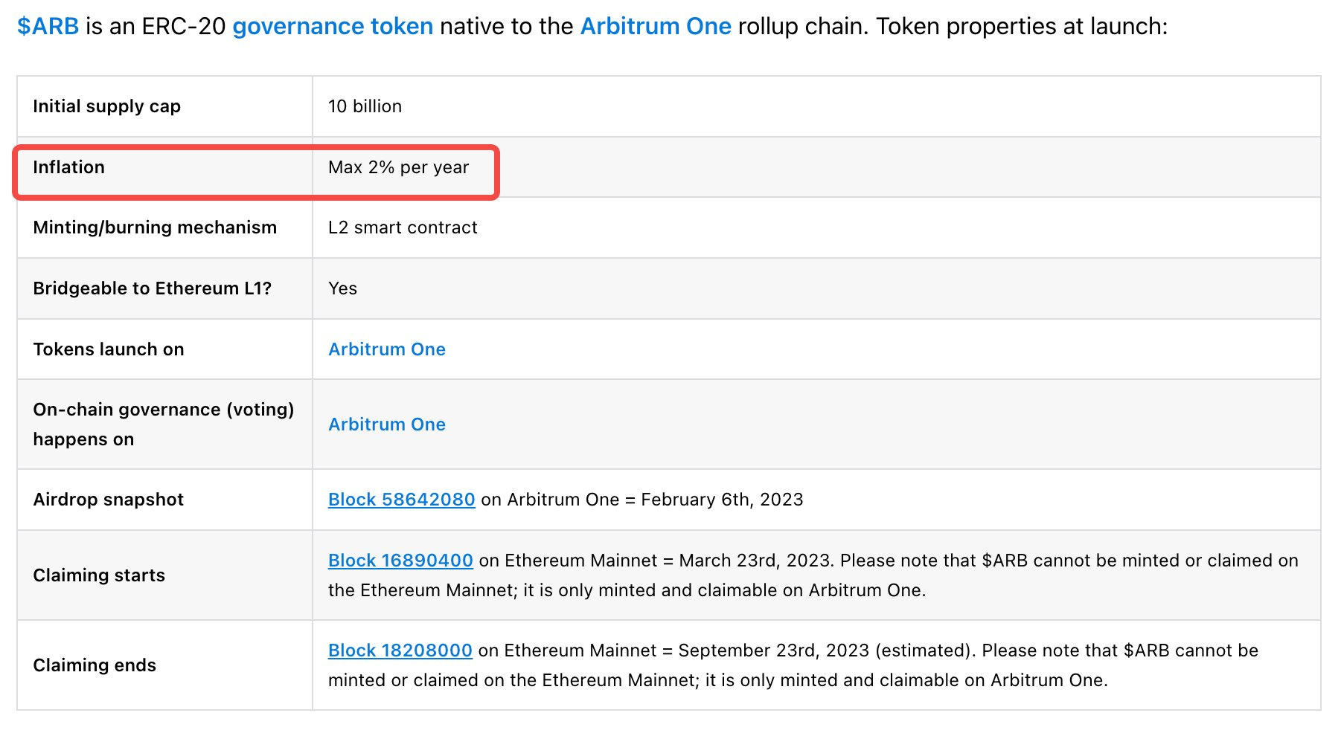Select the L2 smart contract value

(403, 227)
